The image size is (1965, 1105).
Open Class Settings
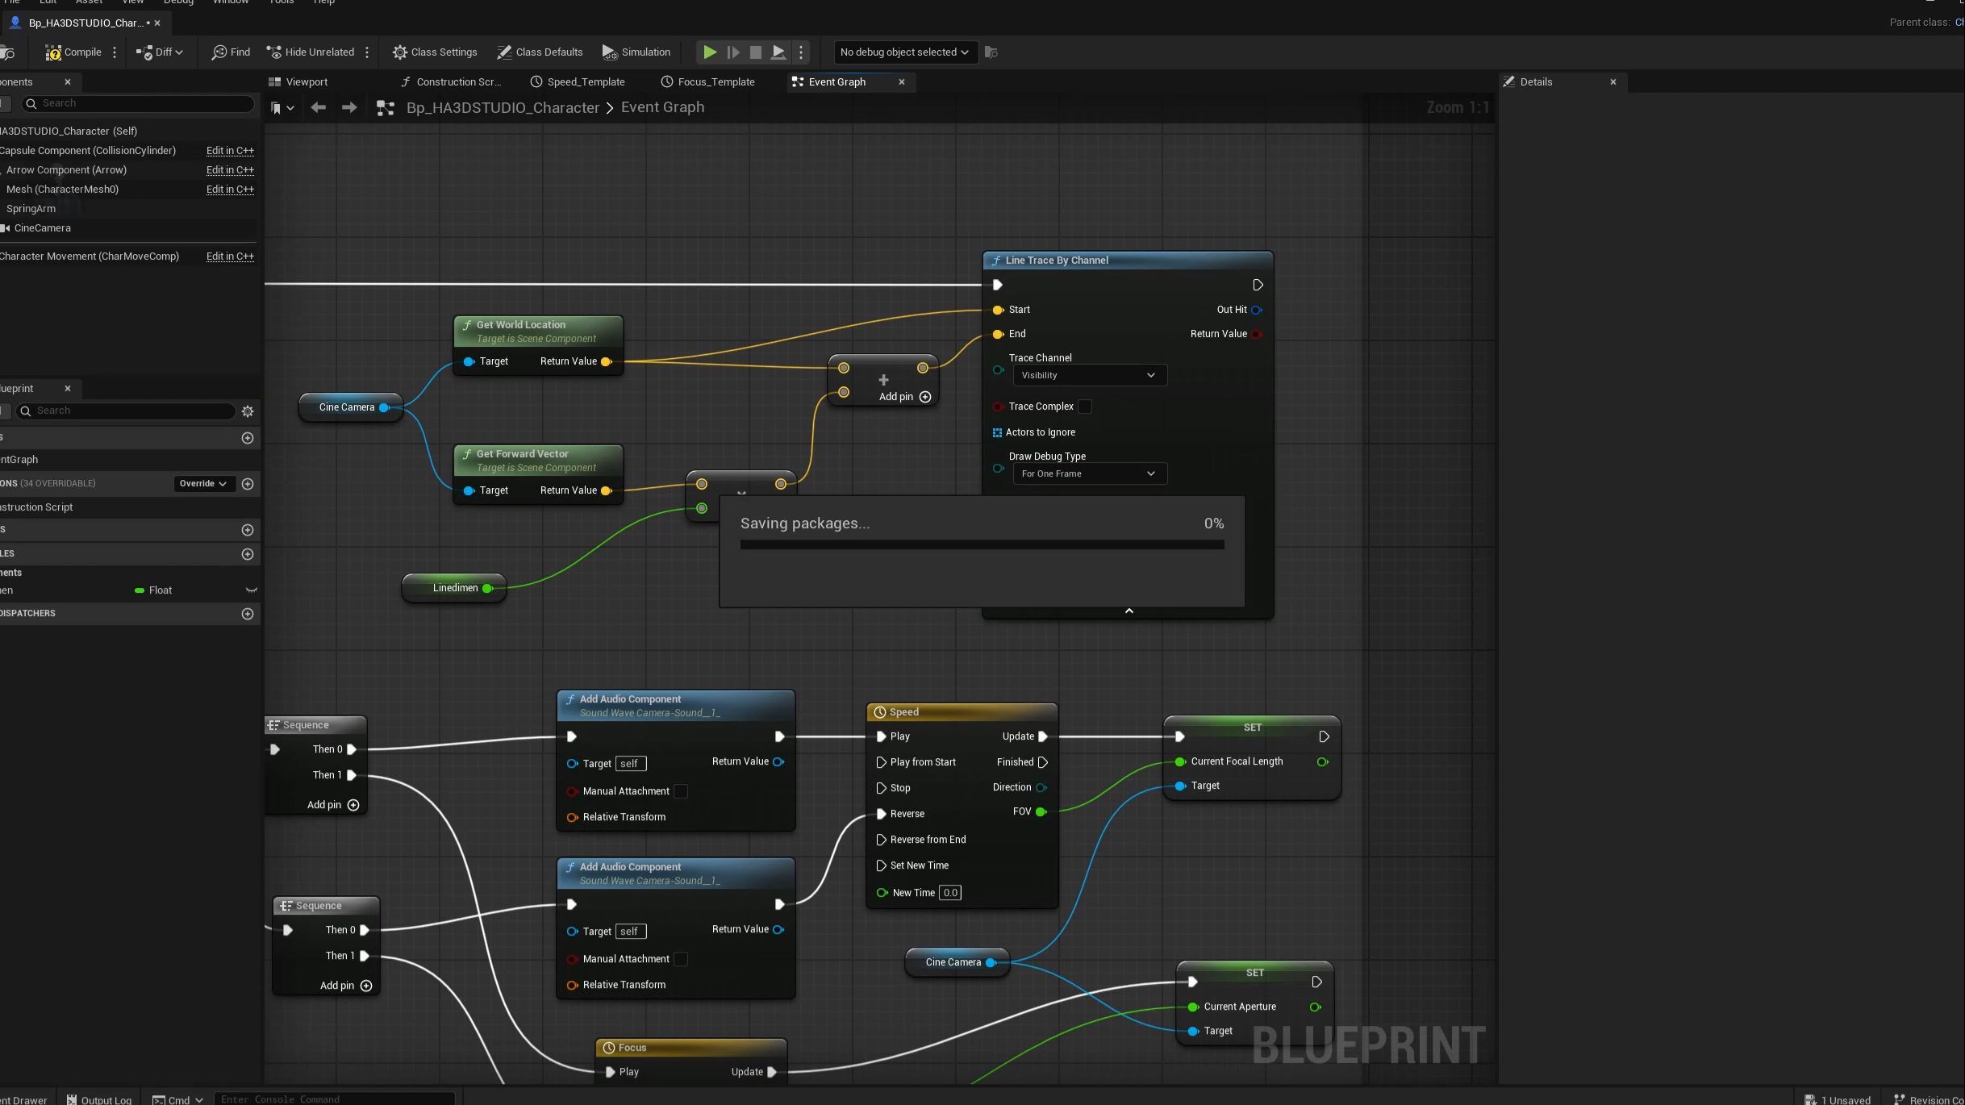[435, 52]
